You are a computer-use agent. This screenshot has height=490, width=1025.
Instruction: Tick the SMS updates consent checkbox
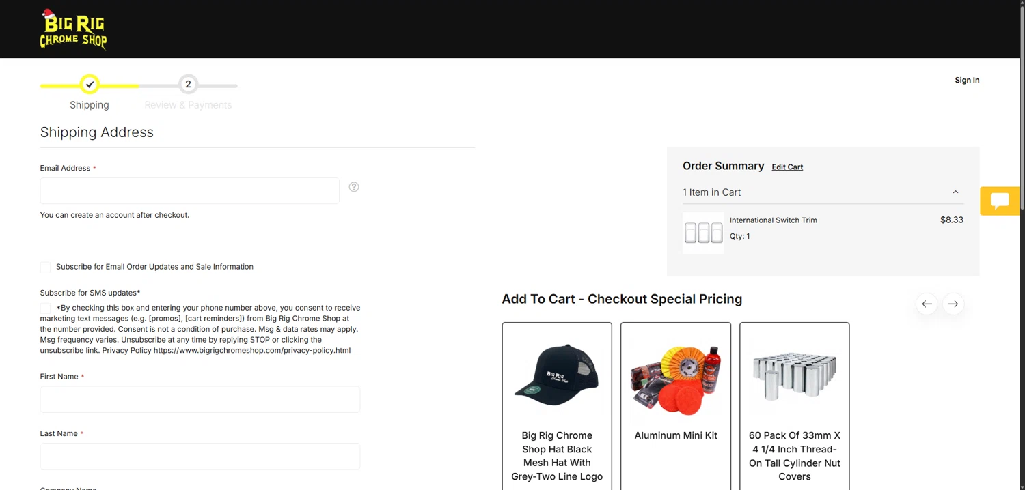(x=45, y=308)
